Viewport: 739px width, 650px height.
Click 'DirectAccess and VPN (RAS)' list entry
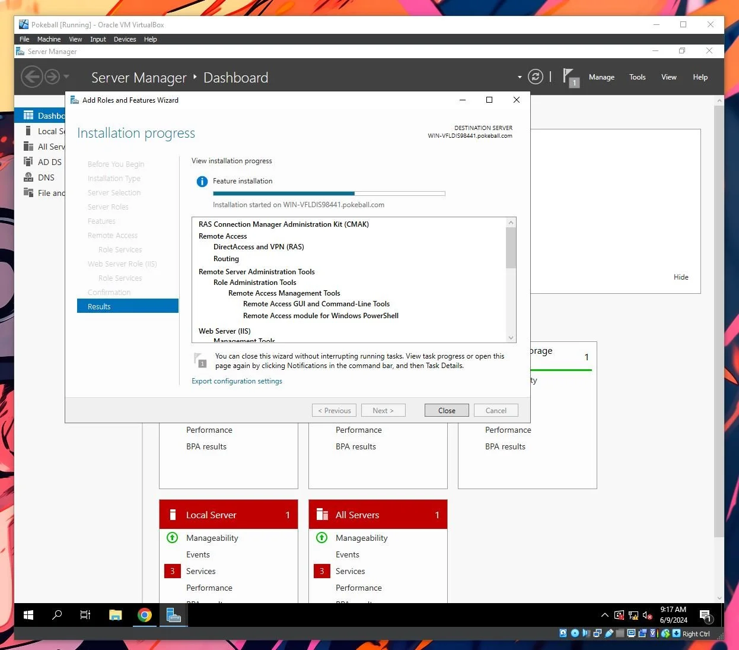coord(259,247)
